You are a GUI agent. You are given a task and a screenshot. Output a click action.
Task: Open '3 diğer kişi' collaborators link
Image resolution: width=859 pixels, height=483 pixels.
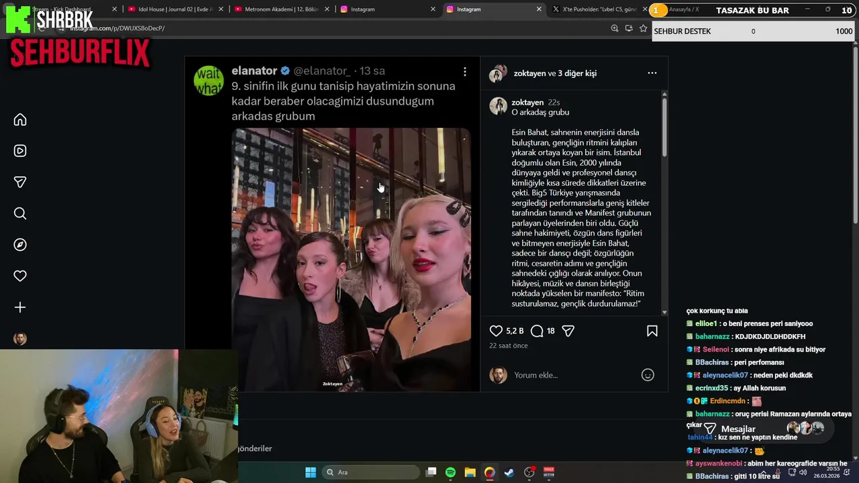pyautogui.click(x=577, y=73)
